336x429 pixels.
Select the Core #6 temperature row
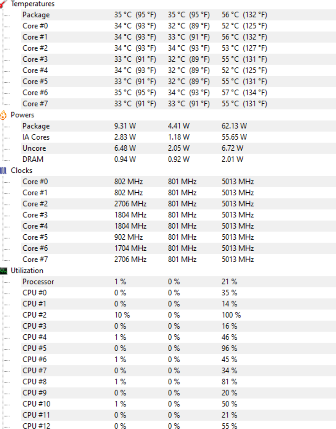(178, 93)
